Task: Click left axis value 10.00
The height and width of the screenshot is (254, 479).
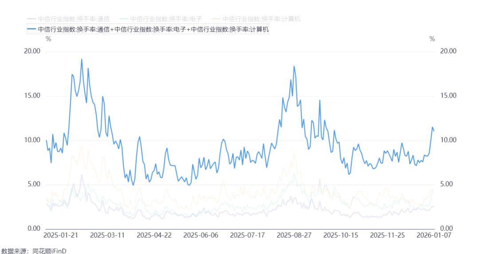Action: (x=32, y=140)
